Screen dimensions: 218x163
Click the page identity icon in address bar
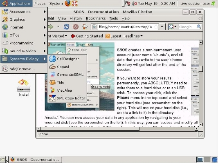pyautogui.click(x=94, y=27)
